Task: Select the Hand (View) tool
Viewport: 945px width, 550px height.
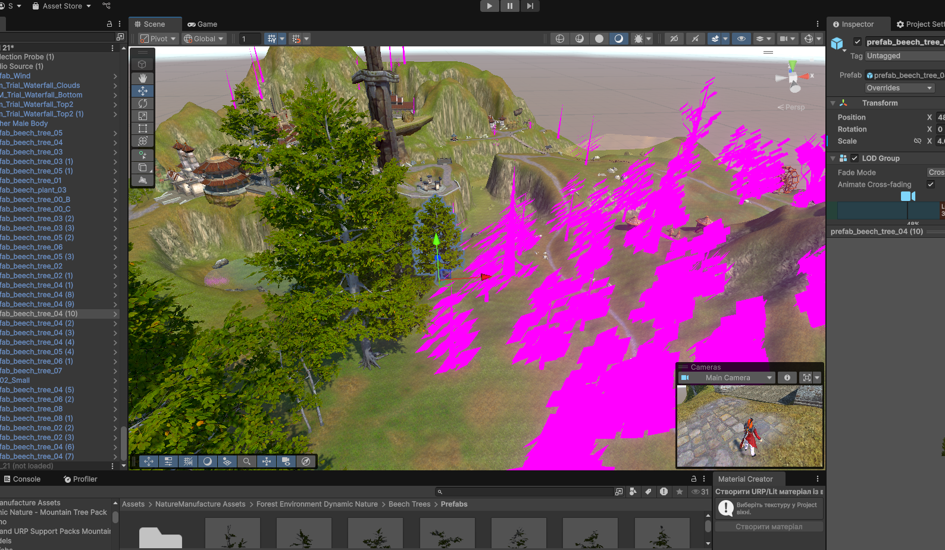Action: (143, 78)
